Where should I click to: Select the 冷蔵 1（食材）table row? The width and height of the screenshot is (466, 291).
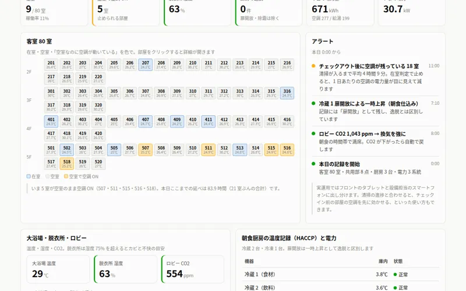point(340,274)
